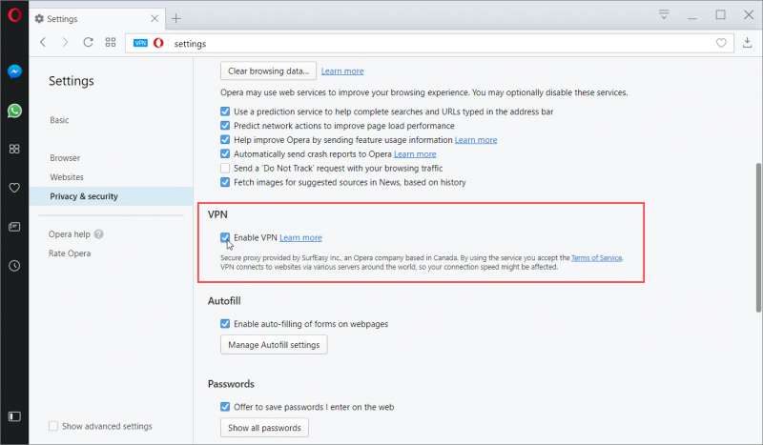
Task: Open History clock in the sidebar
Action: point(14,266)
